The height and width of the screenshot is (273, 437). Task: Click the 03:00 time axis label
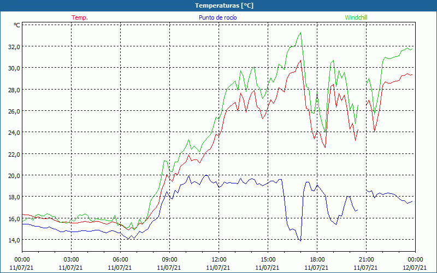[71, 260]
